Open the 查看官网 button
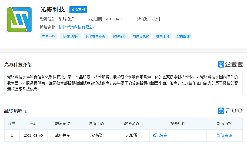 coord(78,10)
